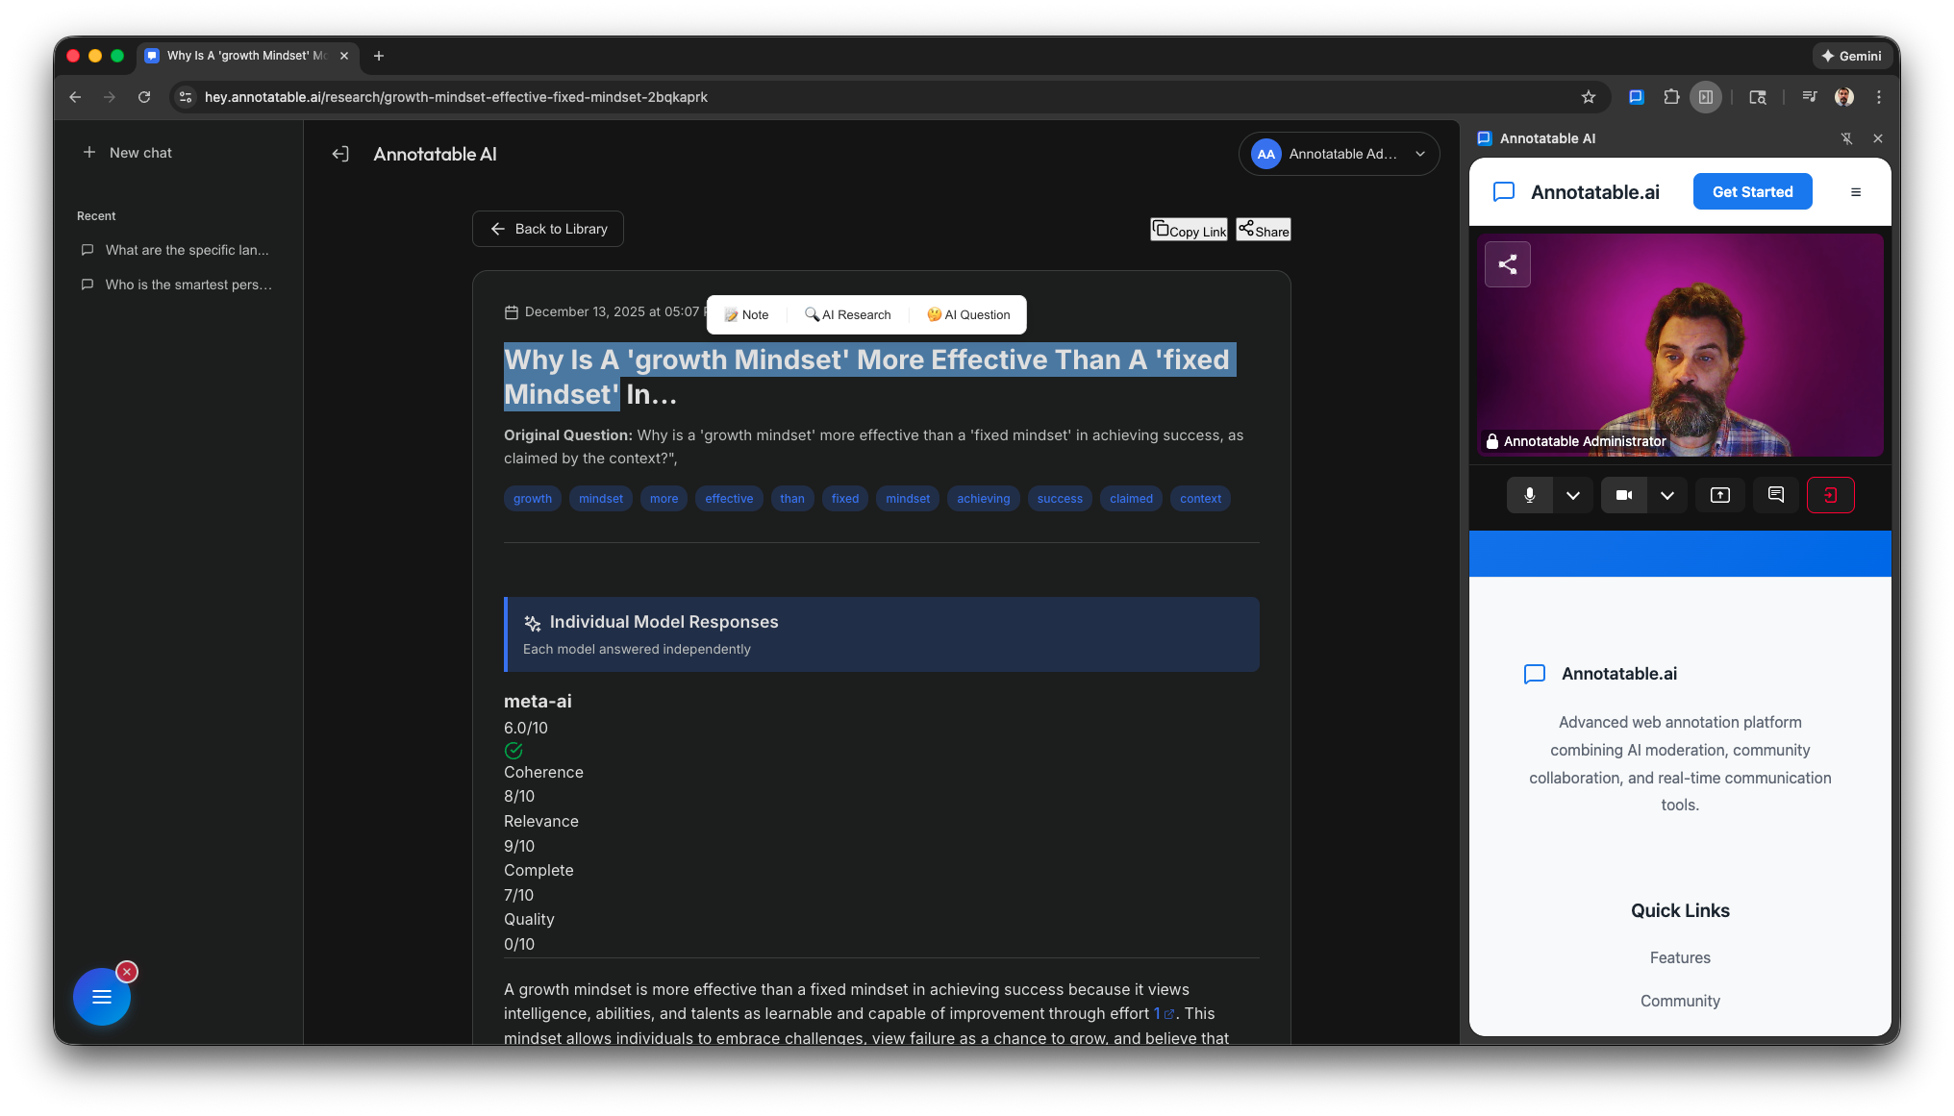Open the hamburger menu in Annotatable panel
Image resolution: width=1954 pixels, height=1116 pixels.
coord(1855,191)
